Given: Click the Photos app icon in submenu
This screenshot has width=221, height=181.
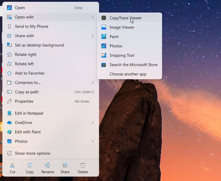Looking at the screenshot, I should (x=104, y=46).
